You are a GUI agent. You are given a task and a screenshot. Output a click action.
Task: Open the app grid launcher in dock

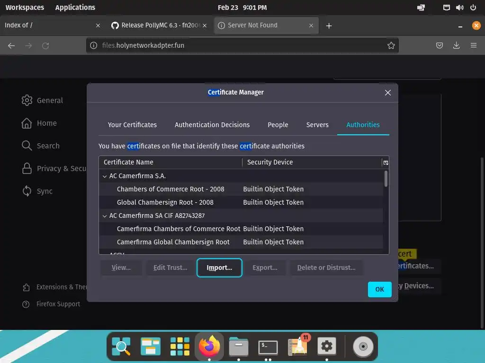[180, 346]
